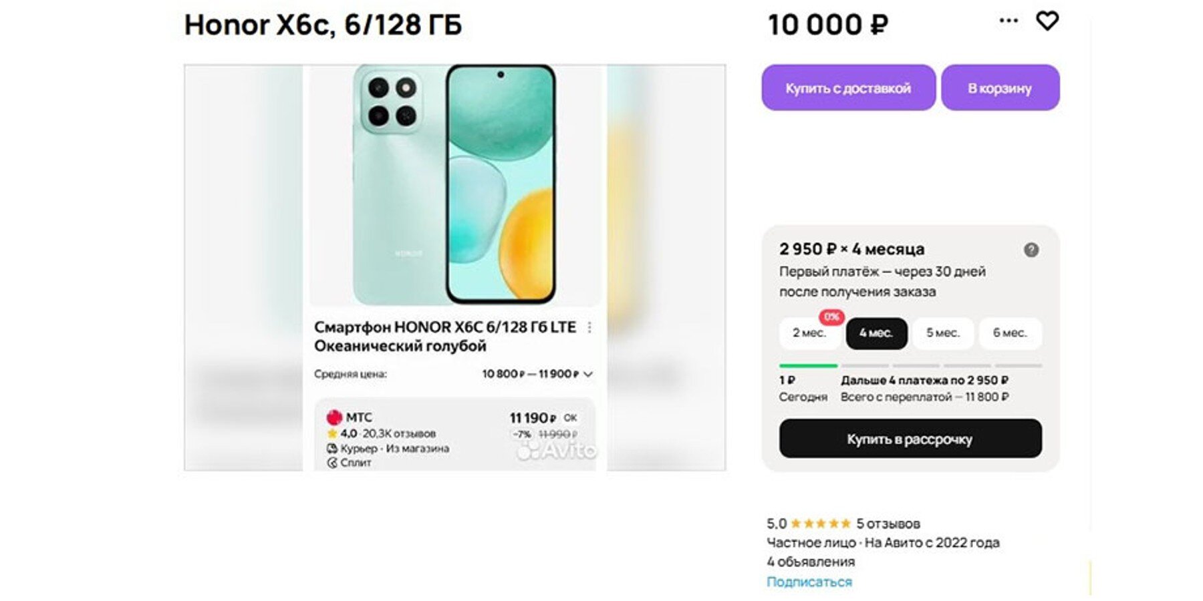Click the Подписаться link
Image resolution: width=1203 pixels, height=601 pixels.
tap(809, 582)
